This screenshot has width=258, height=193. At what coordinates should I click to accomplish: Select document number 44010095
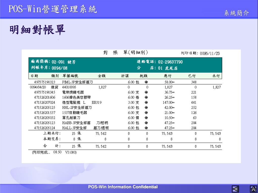pos(69,87)
